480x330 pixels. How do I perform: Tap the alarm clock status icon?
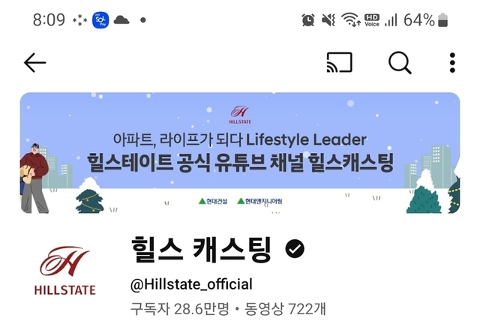[x=308, y=20]
